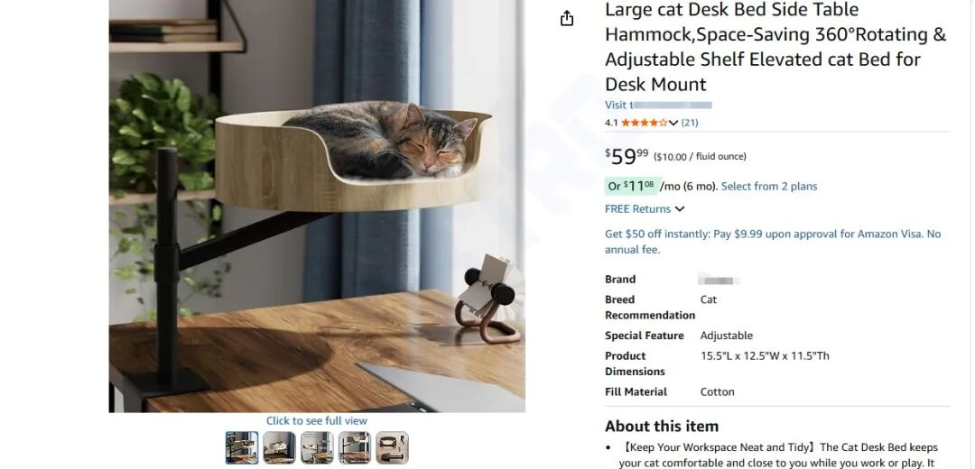This screenshot has height=469, width=975.
Task: Visit the brand store link
Action: [658, 106]
